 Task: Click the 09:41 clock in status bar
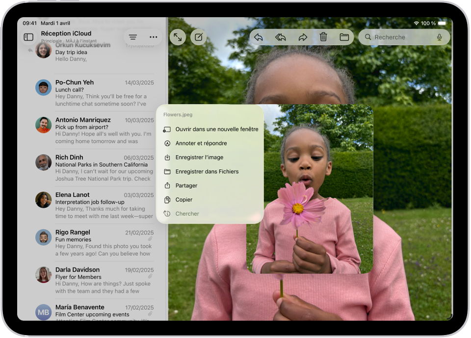[x=29, y=23]
